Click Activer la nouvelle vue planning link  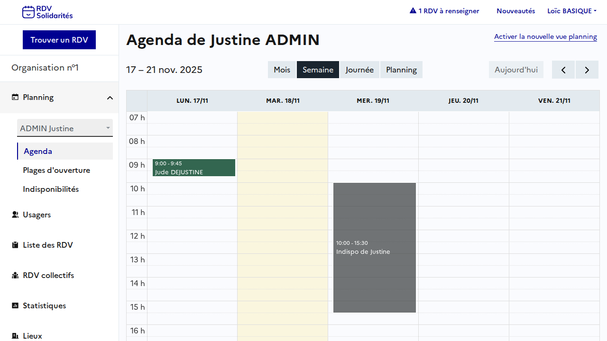[x=545, y=36]
